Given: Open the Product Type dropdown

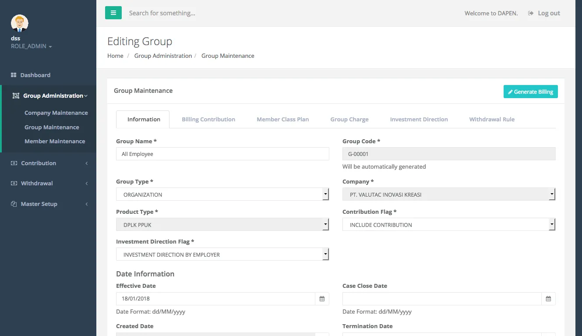Looking at the screenshot, I should 222,224.
